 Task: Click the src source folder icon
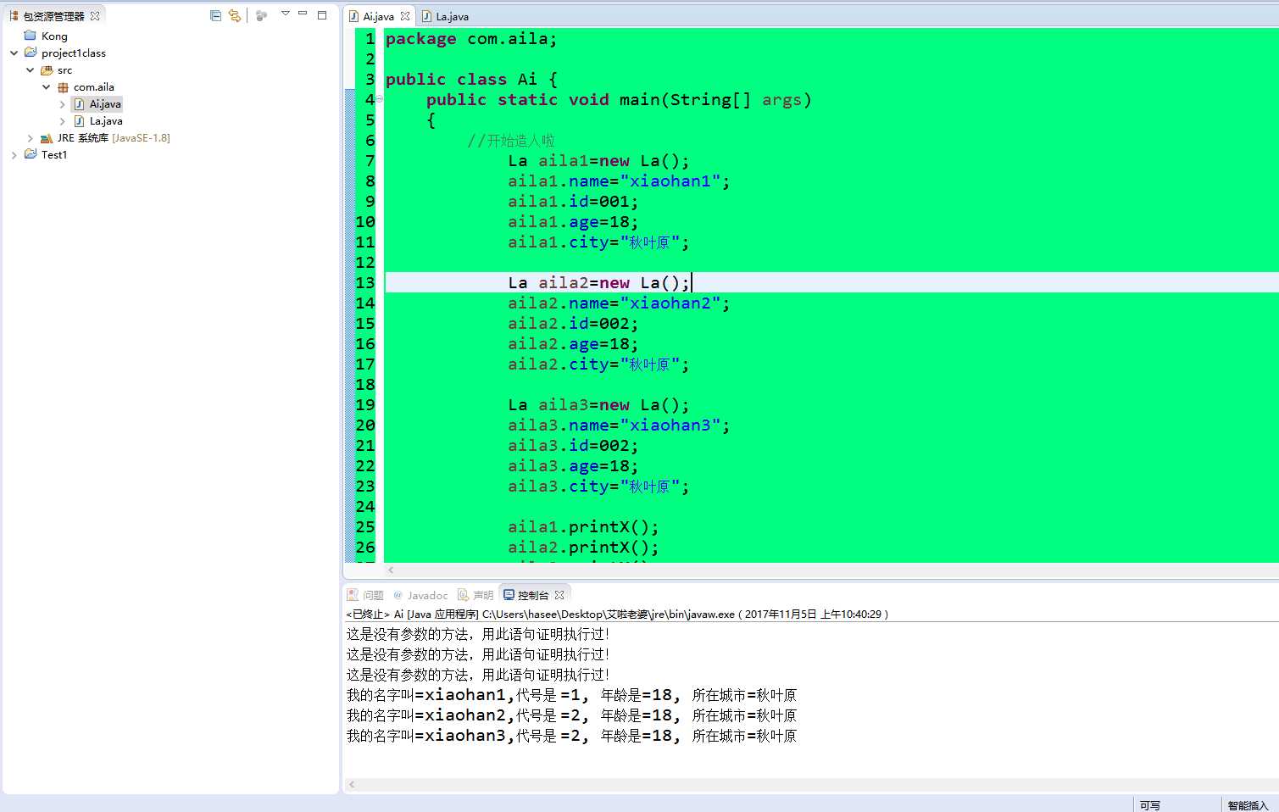click(x=47, y=70)
